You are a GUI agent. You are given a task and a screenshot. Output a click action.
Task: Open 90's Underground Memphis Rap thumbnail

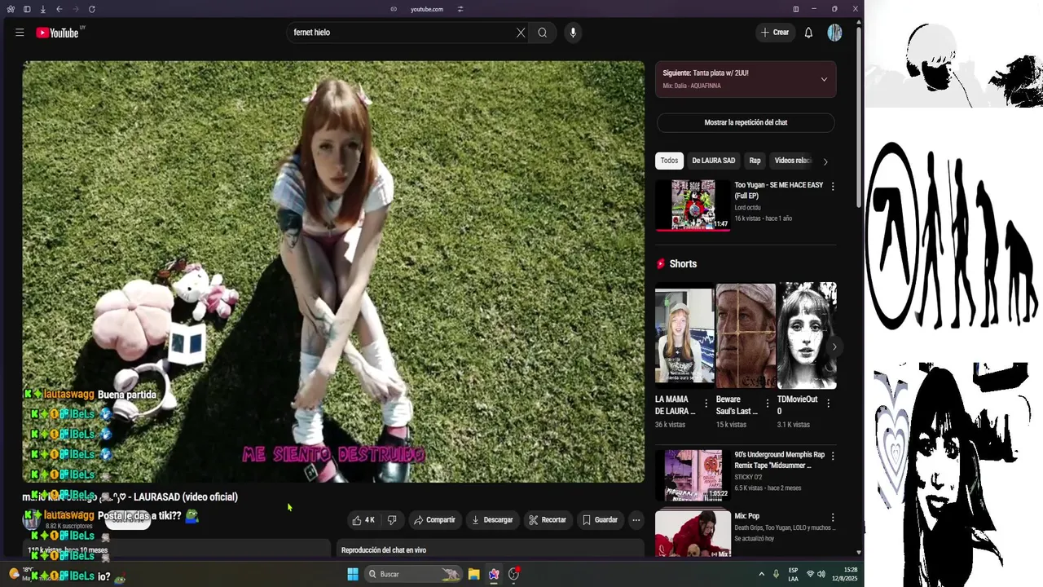(693, 474)
